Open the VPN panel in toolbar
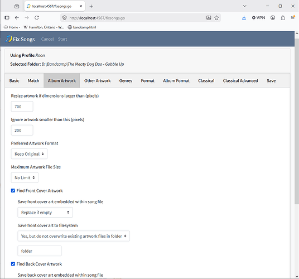Screen dimensions: 299x279 (258, 18)
